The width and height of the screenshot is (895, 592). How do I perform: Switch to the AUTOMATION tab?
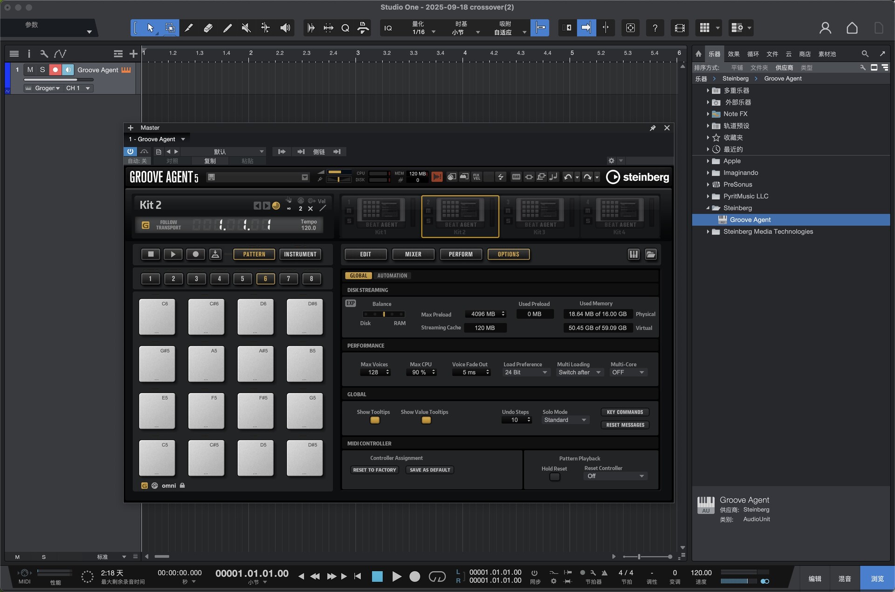(x=392, y=276)
